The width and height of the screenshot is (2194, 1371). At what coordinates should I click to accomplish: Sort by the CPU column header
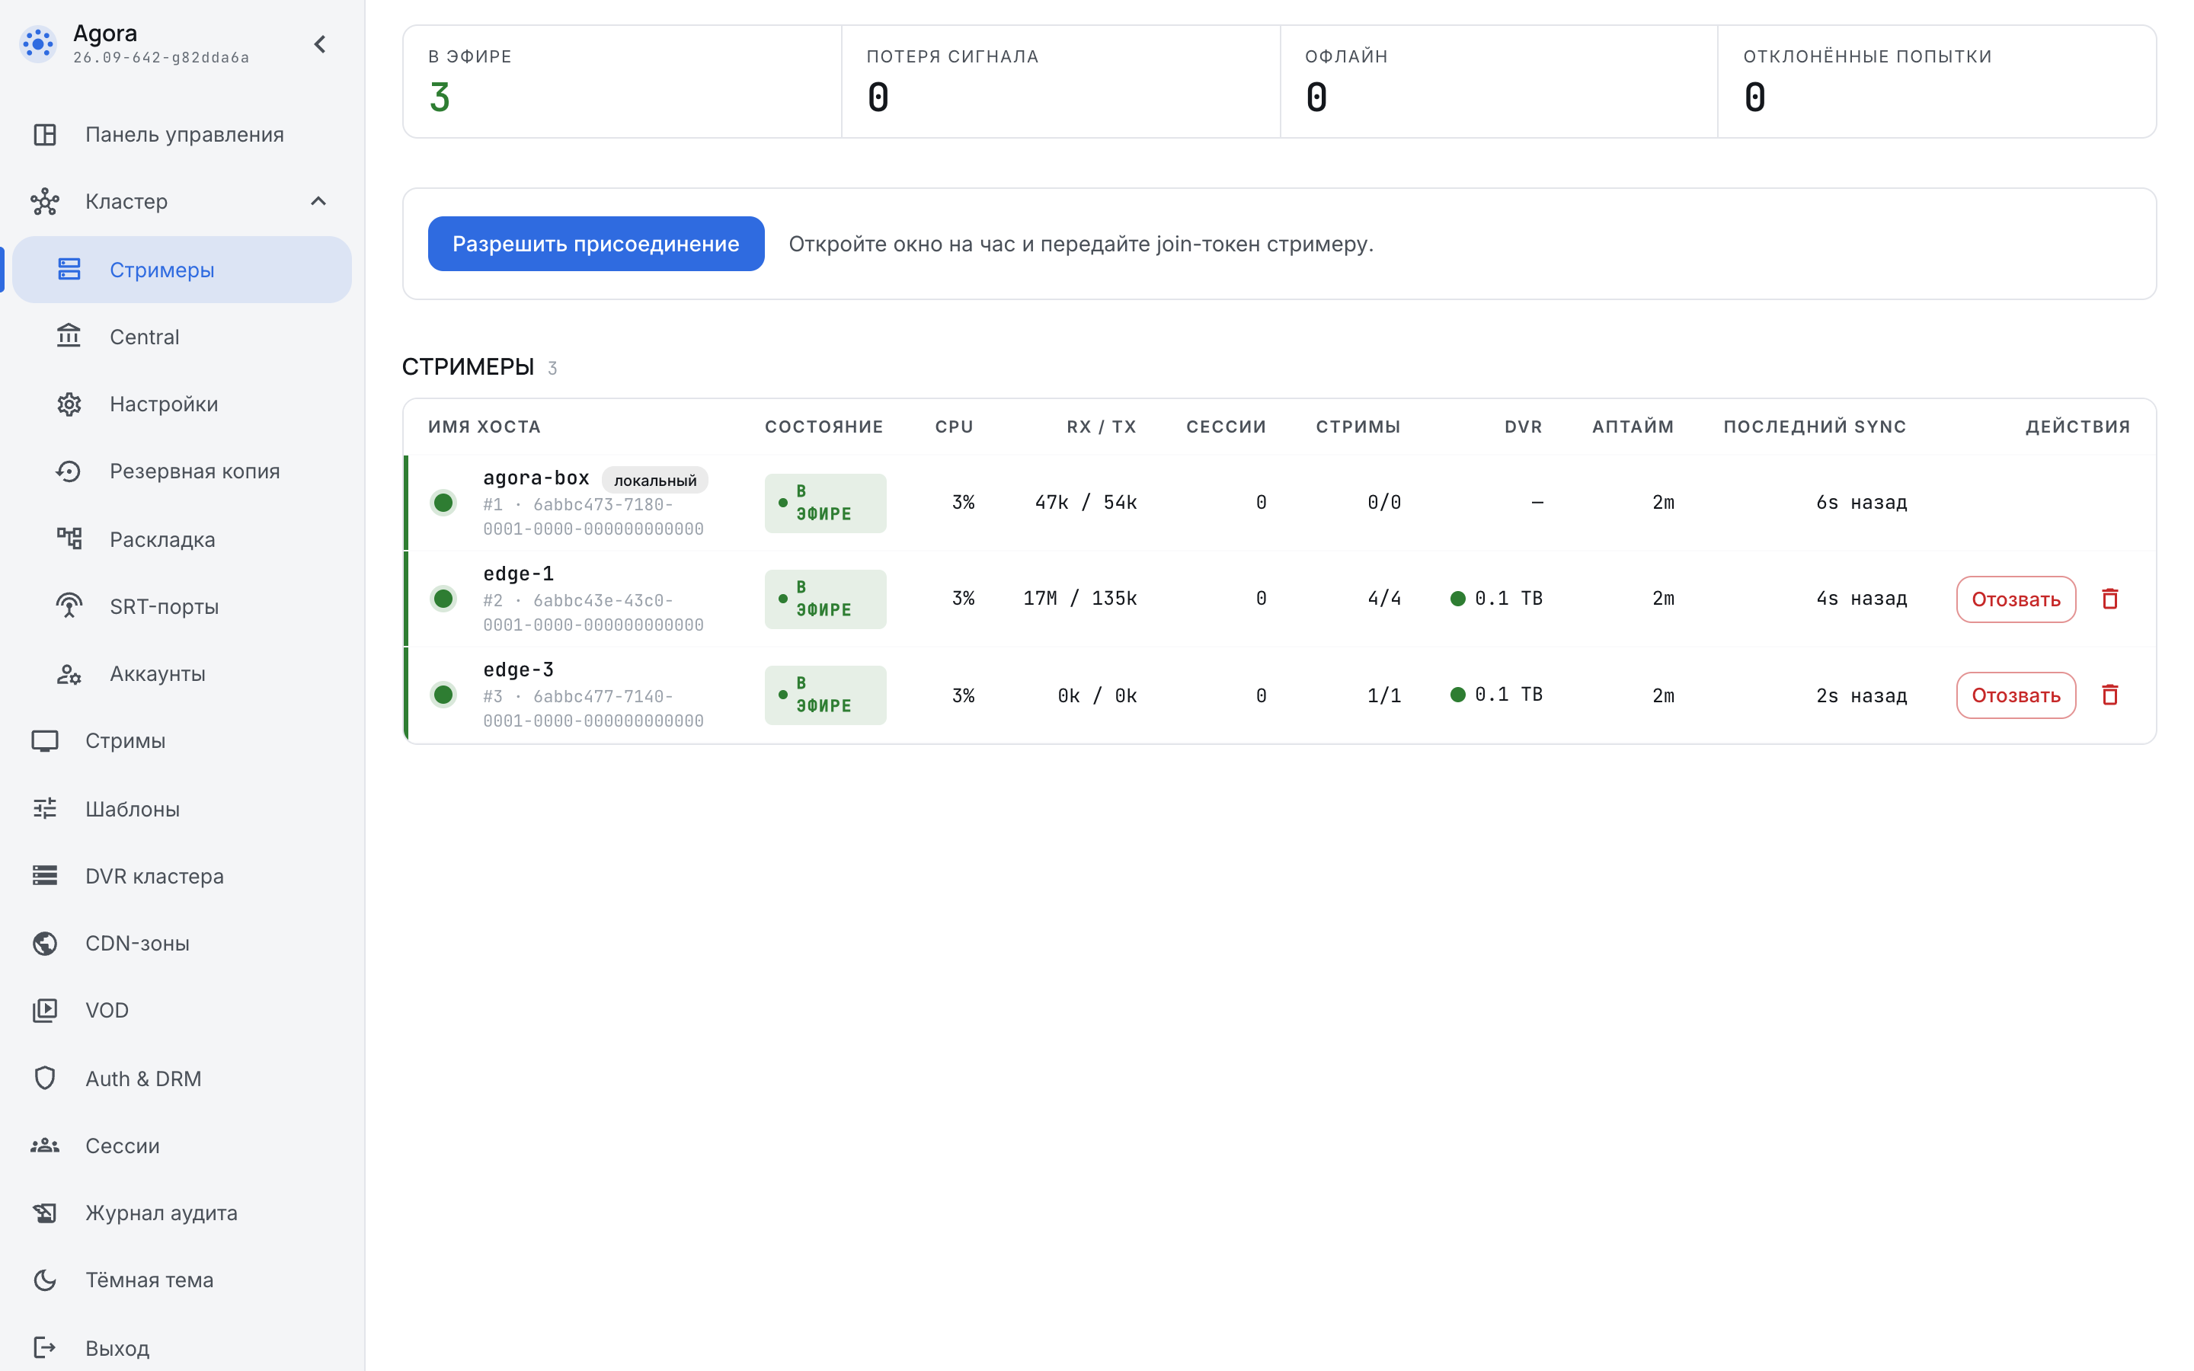pyautogui.click(x=954, y=427)
